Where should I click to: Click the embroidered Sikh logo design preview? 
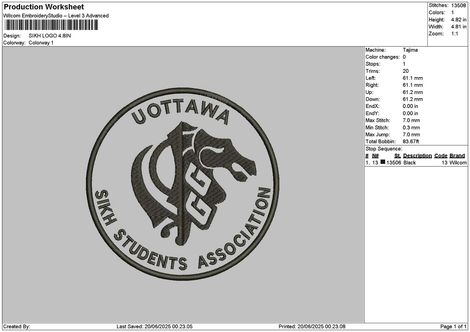[182, 184]
